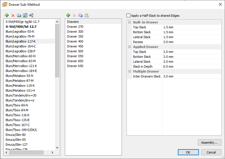Edit the Recess value 3.0 mm
Image resolution: width=225 pixels, height=159 pixels.
pos(192,42)
